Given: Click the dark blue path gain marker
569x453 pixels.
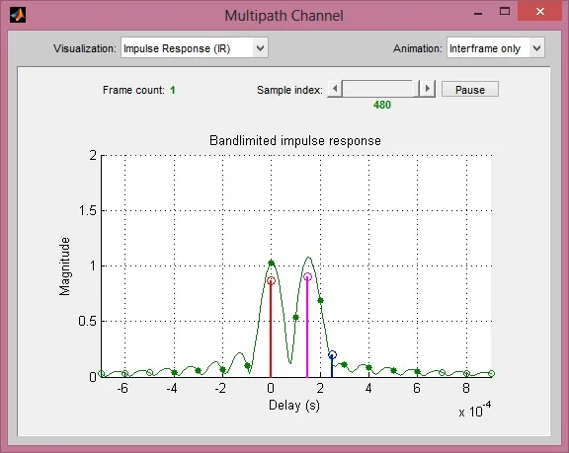Looking at the screenshot, I should tap(332, 354).
